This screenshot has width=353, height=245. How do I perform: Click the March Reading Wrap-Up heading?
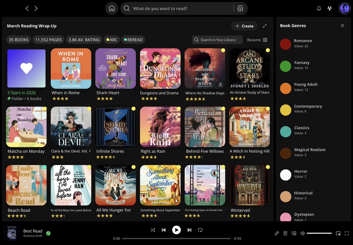32,26
